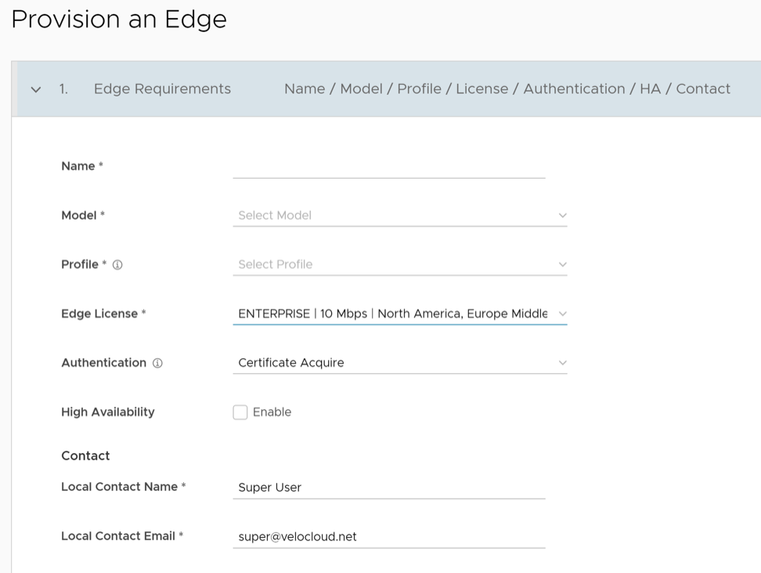761x573 pixels.
Task: Click the info icon beside the Profile label
Action: point(117,265)
